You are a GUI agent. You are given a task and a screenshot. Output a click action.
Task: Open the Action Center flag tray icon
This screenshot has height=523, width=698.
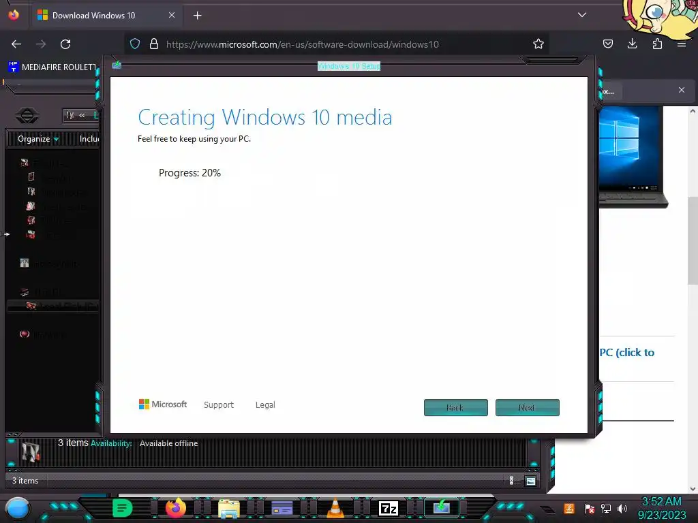(x=590, y=508)
